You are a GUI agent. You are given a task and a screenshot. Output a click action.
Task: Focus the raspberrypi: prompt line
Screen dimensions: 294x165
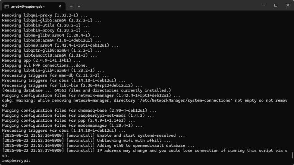click(16, 160)
